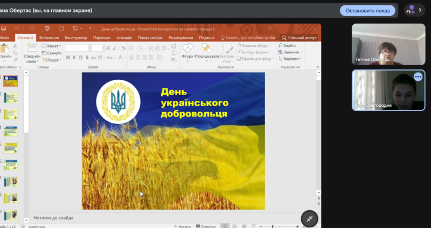Click the Create slide (Створити слайд) icon
431x228 pixels.
pyautogui.click(x=32, y=49)
